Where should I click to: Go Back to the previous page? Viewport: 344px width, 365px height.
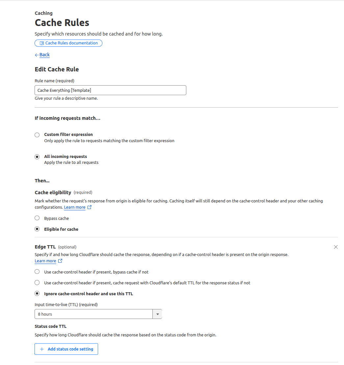click(x=44, y=55)
